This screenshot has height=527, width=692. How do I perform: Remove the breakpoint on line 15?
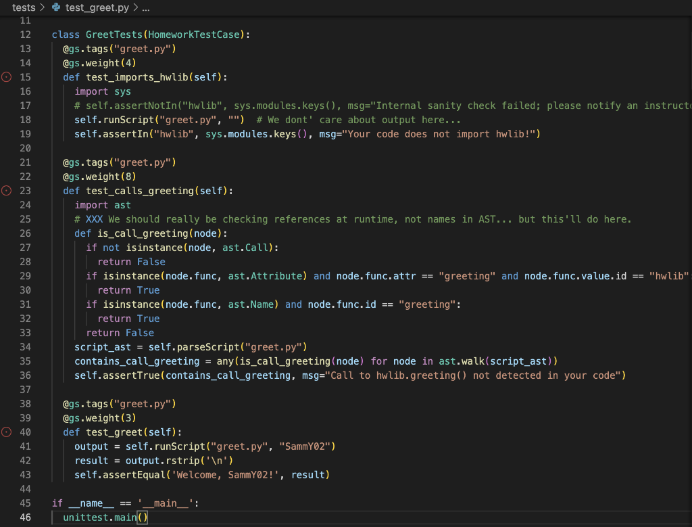[5, 76]
